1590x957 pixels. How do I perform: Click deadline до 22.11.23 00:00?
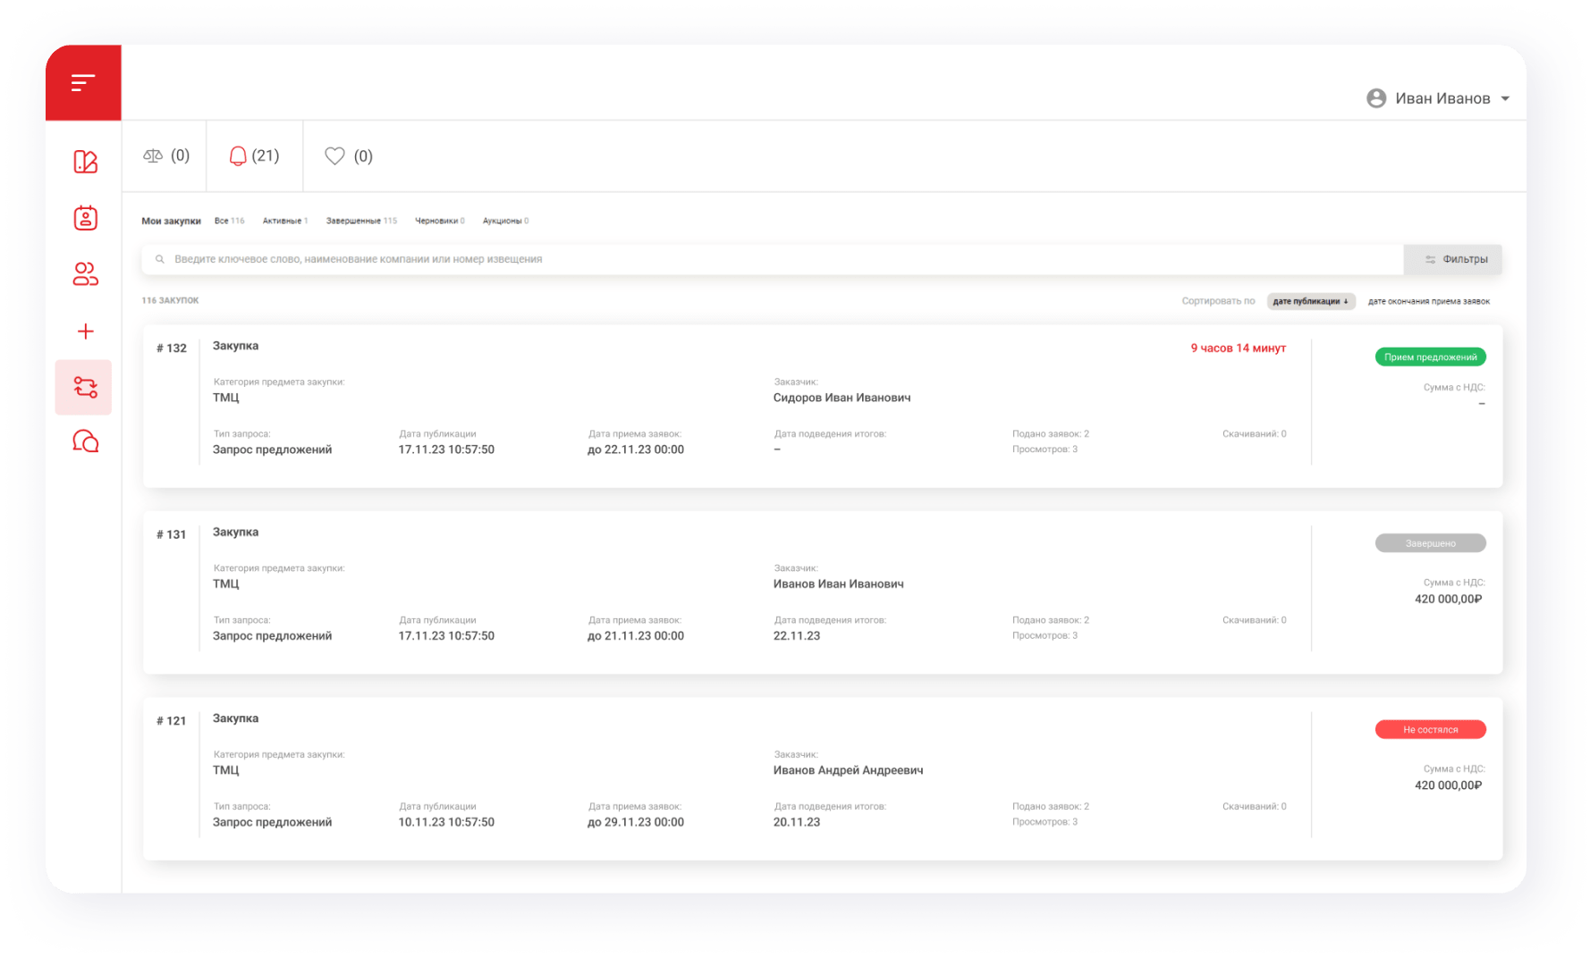coord(635,449)
